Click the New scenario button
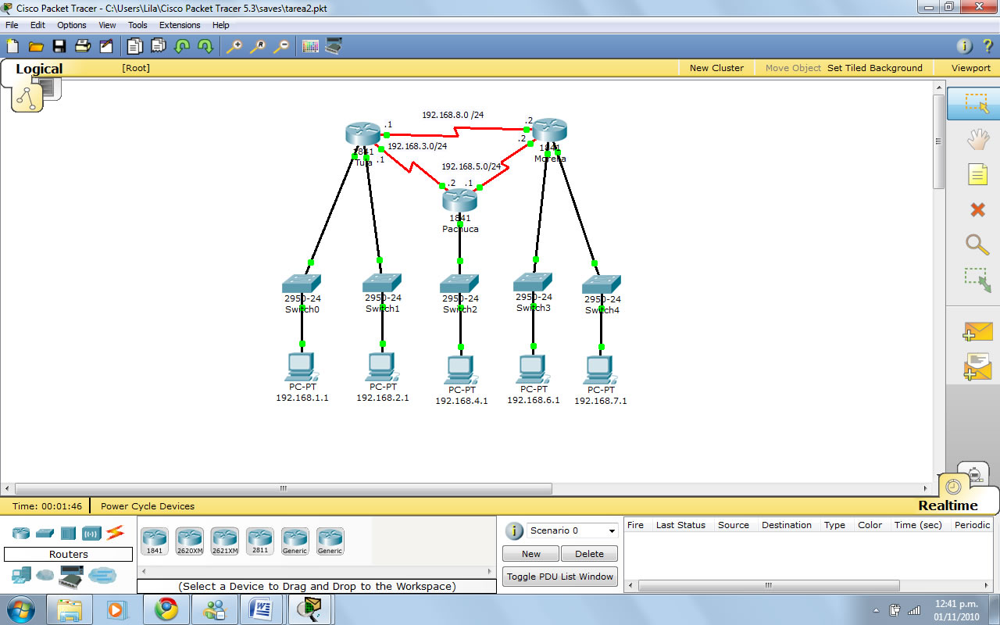 point(531,554)
